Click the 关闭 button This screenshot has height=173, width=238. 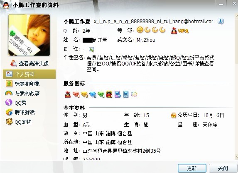[x=223, y=168]
